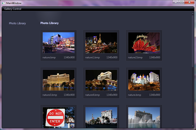Maximize the MainWindow window
Image resolution: width=196 pixels, height=130 pixels.
click(x=181, y=2)
